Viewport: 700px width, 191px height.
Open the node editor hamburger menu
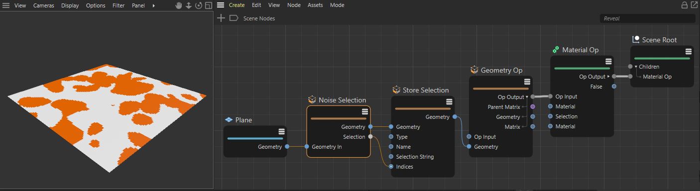click(221, 5)
